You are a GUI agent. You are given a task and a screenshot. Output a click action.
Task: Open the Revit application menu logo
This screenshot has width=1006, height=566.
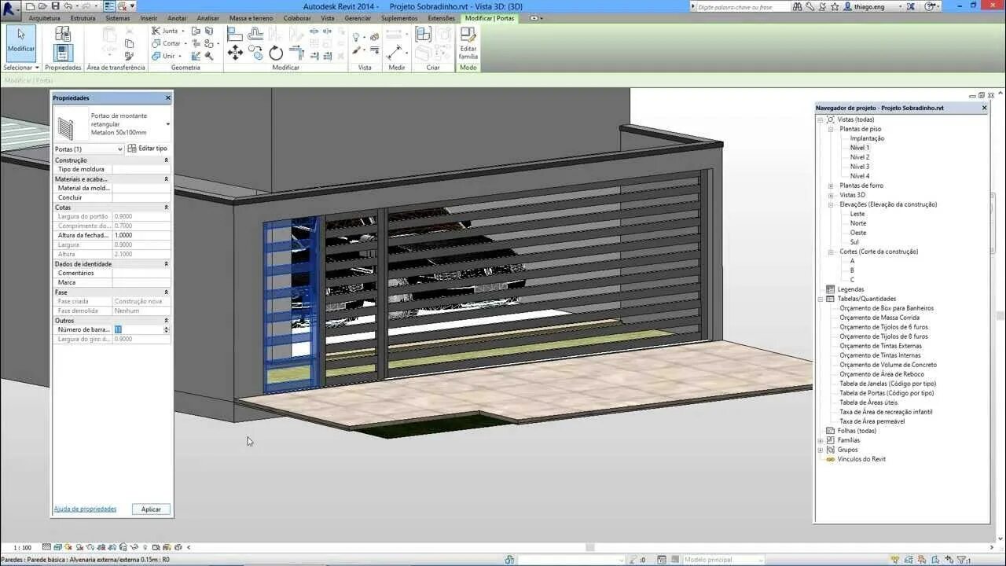pyautogui.click(x=9, y=10)
